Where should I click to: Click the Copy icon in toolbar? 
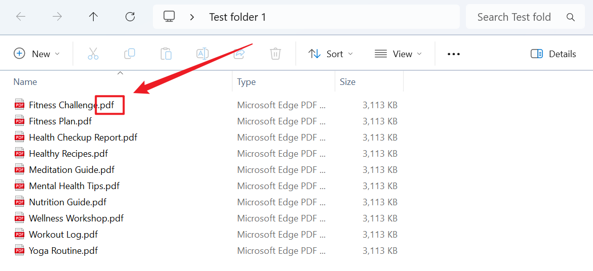pos(130,54)
